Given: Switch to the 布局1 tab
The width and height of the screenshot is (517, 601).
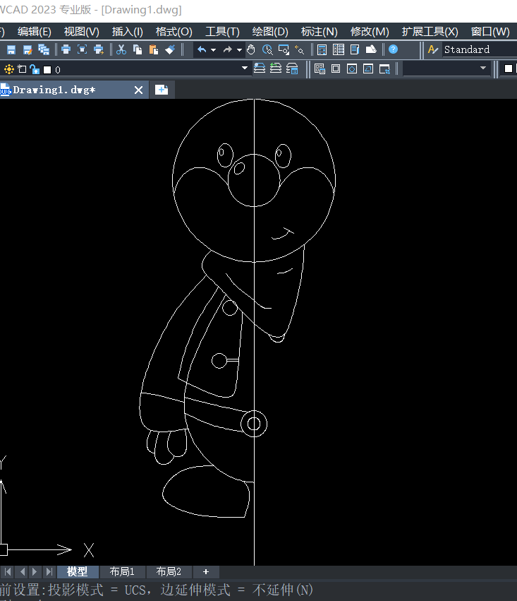Looking at the screenshot, I should (x=122, y=572).
